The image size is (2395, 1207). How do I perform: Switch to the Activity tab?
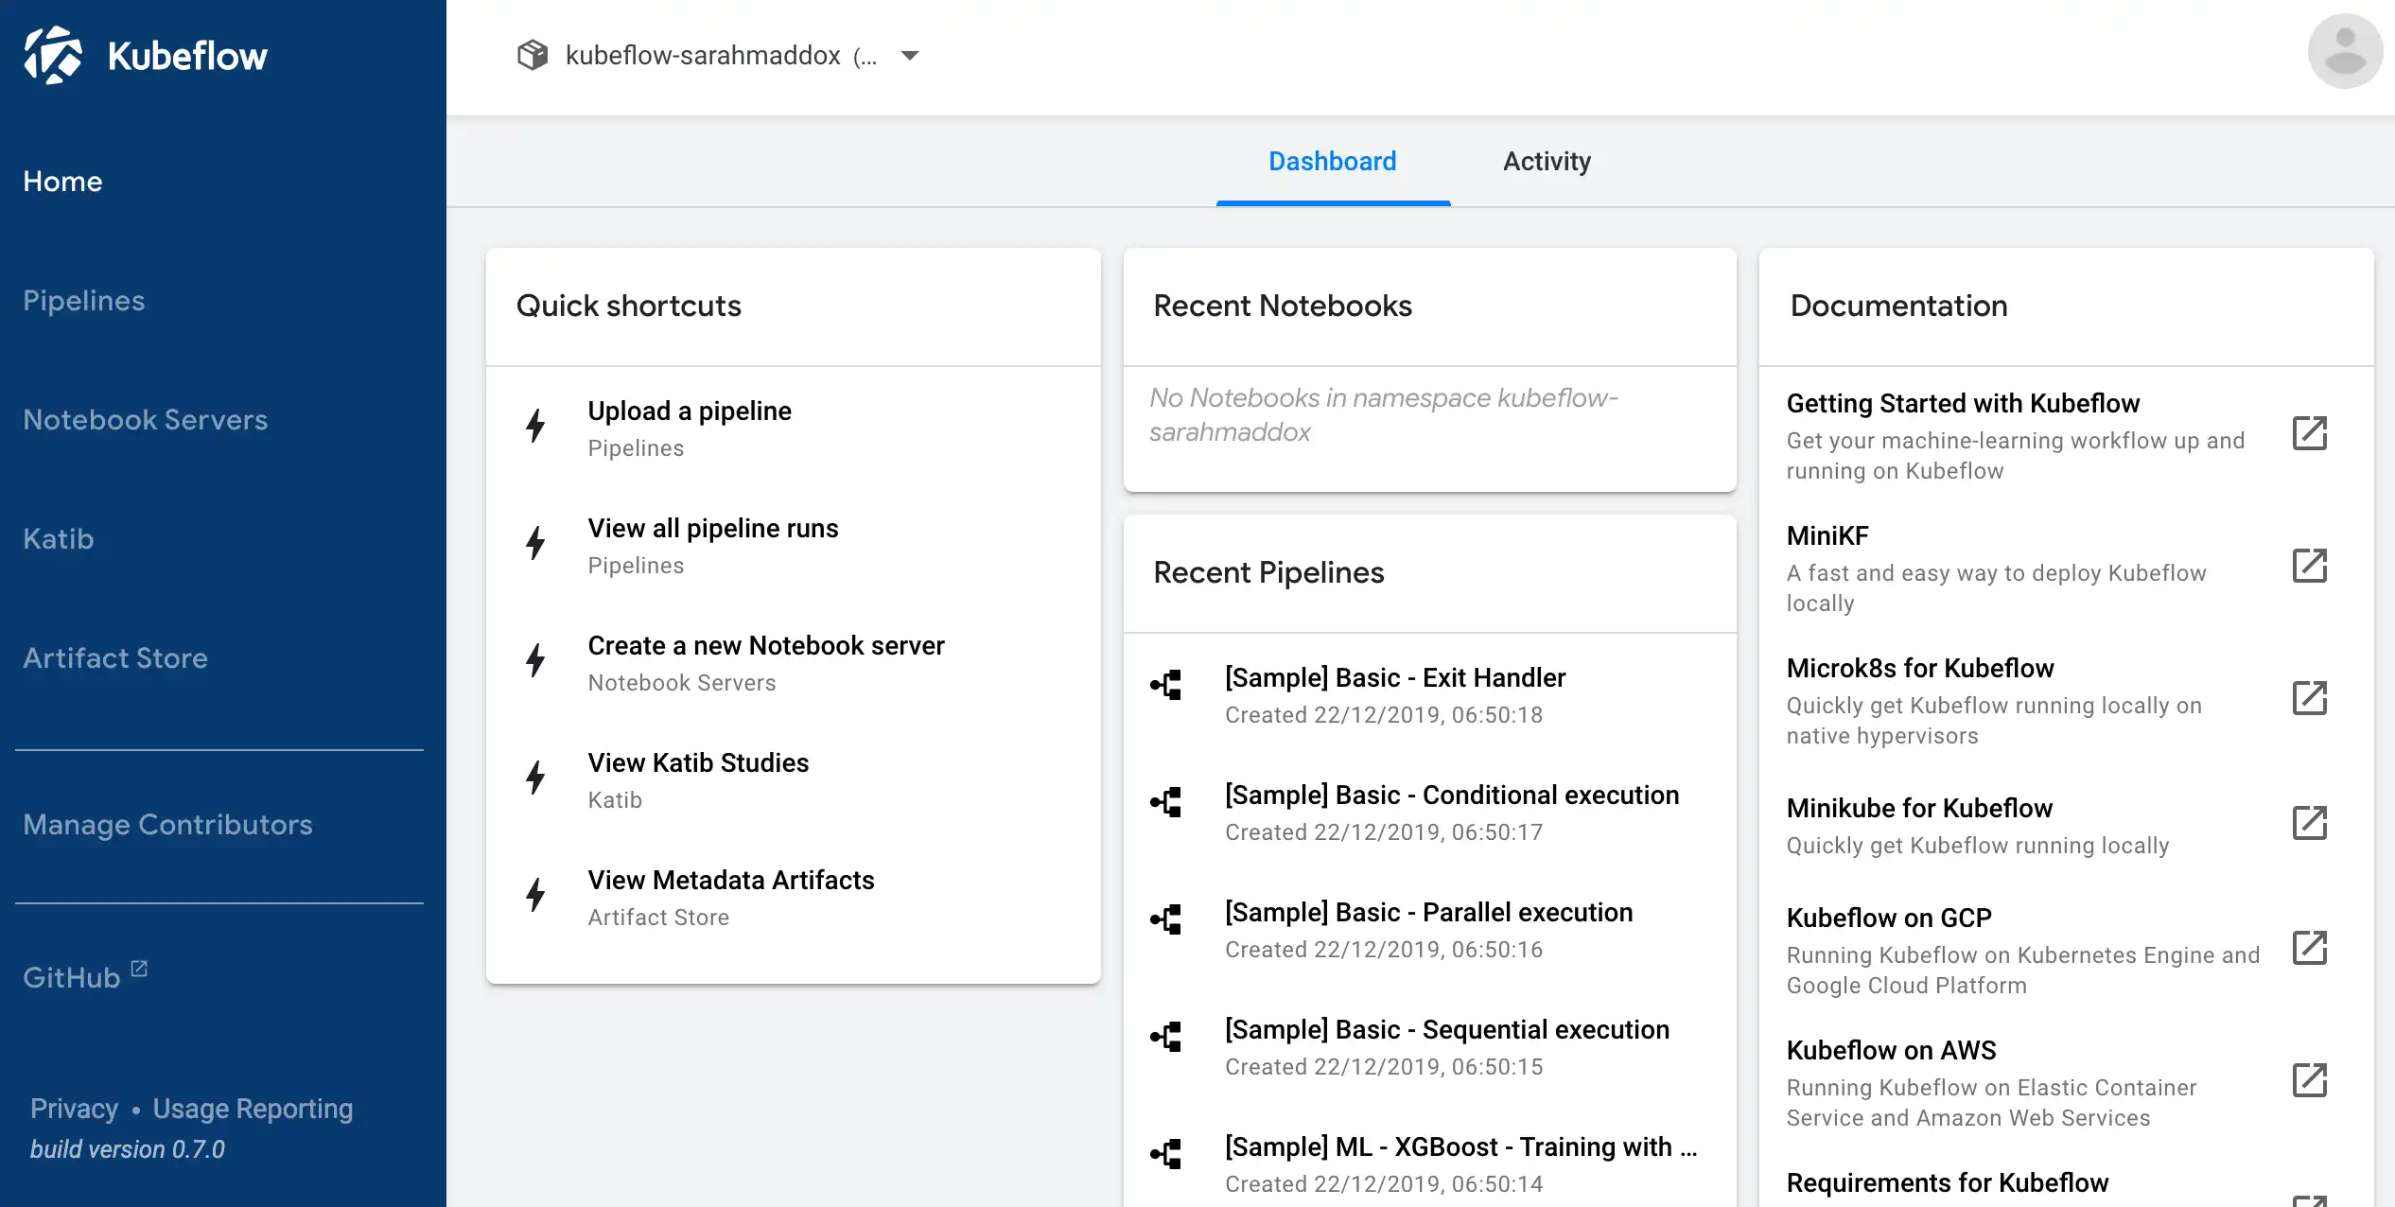point(1544,160)
